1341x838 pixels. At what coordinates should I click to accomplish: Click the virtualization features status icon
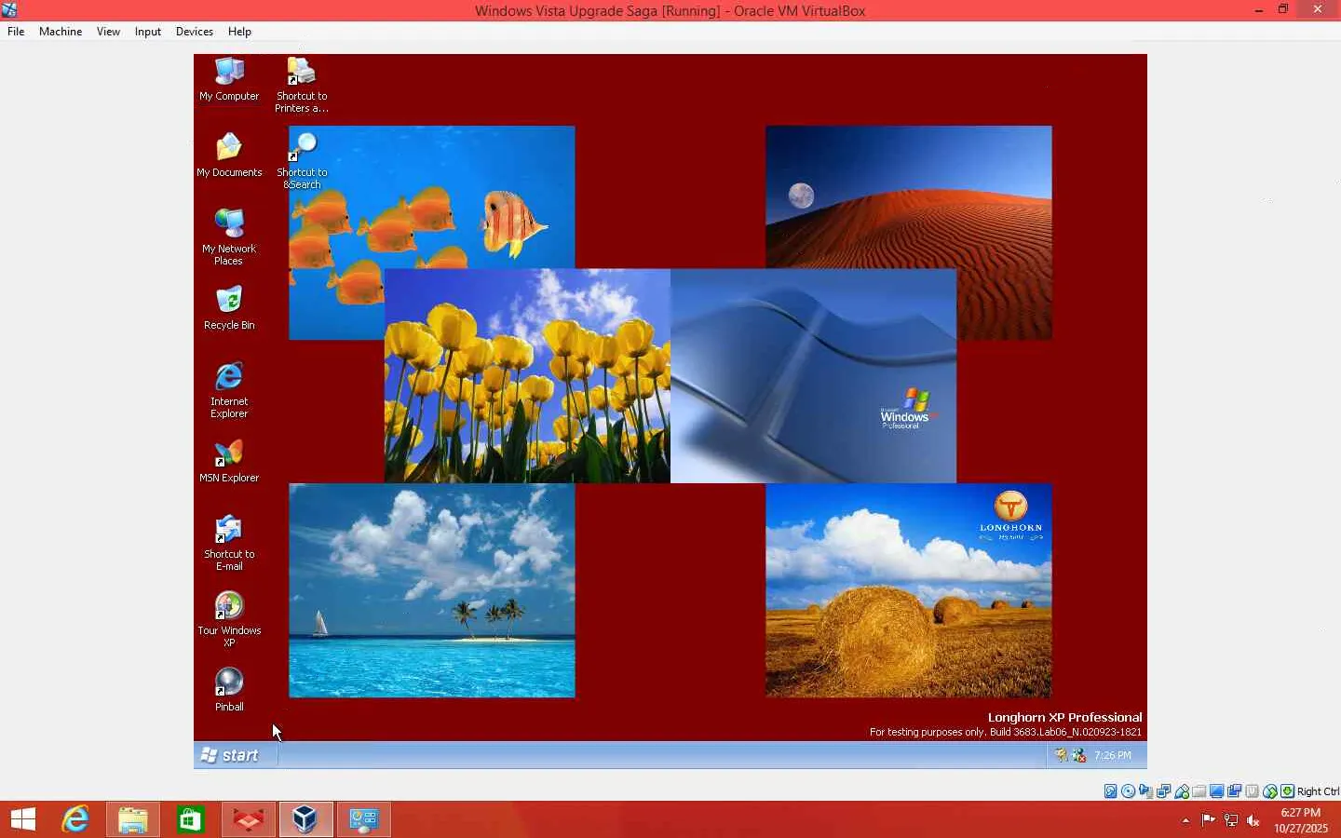pyautogui.click(x=1253, y=791)
